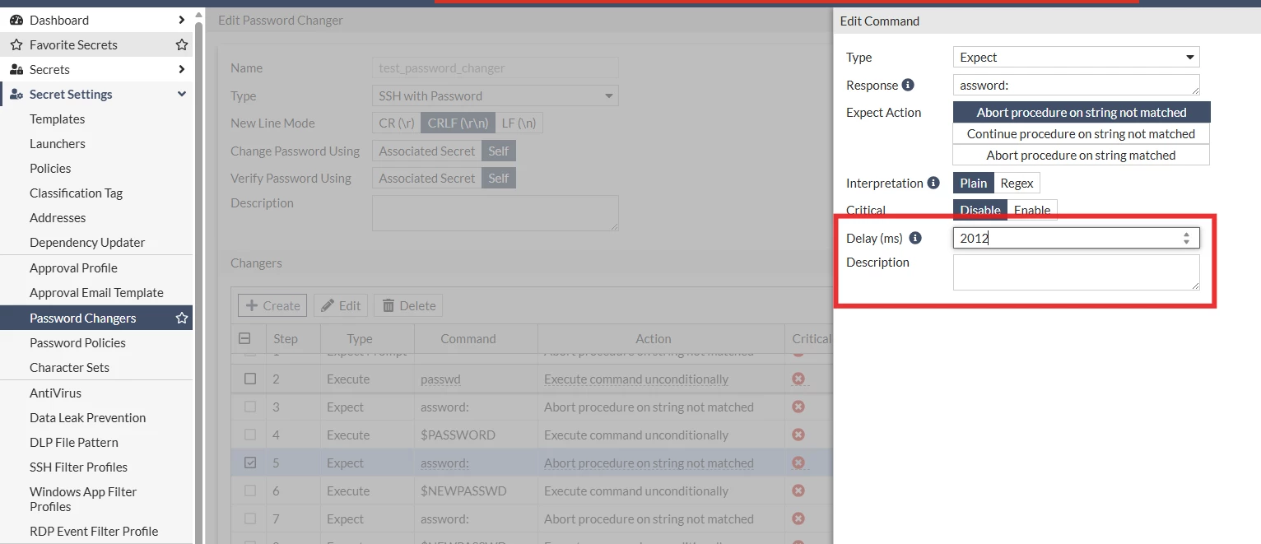Select Abort procedure on string not matched
This screenshot has width=1261, height=544.
coord(1081,112)
